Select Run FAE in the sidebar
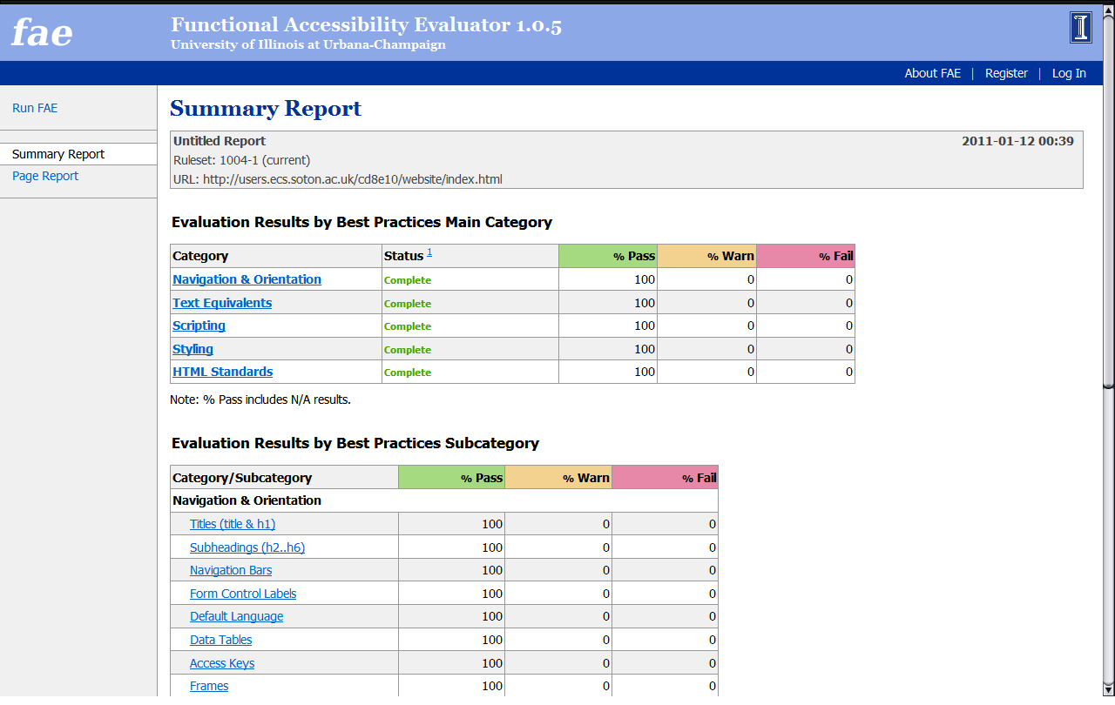1115x705 pixels. 35,108
